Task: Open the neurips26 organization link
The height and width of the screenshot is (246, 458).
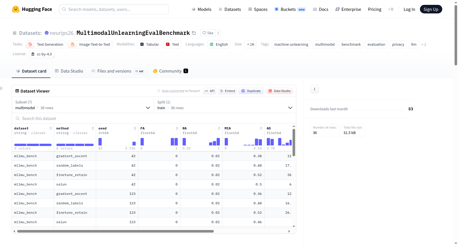Action: click(62, 33)
